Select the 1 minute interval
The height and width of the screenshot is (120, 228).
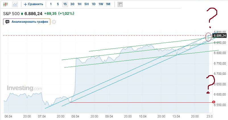tap(51, 4)
